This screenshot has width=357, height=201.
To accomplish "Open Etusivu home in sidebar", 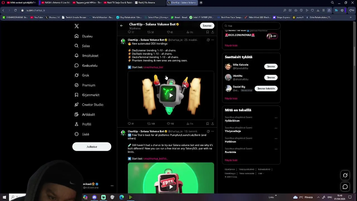I will click(x=83, y=36).
